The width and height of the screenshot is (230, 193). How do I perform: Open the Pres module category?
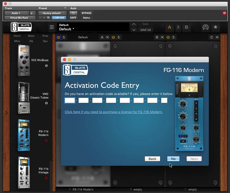[x=45, y=36]
